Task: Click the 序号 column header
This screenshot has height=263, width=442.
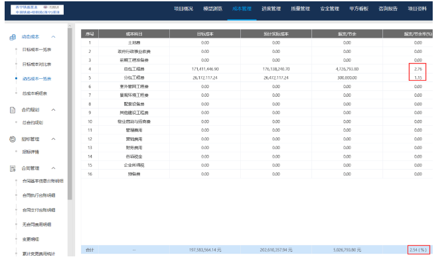Action: (x=90, y=34)
